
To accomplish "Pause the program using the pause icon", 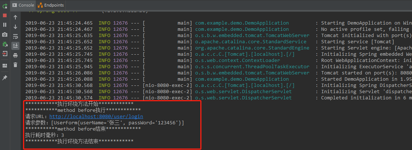I will click(x=5, y=25).
